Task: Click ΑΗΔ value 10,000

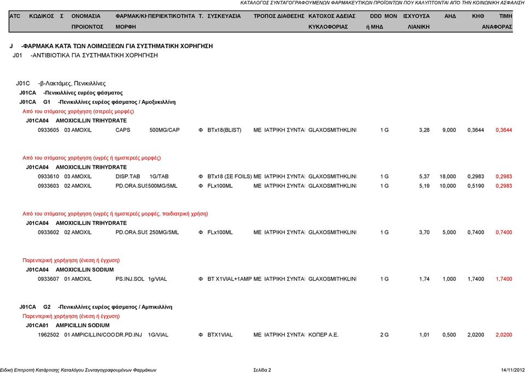Action: click(448, 186)
